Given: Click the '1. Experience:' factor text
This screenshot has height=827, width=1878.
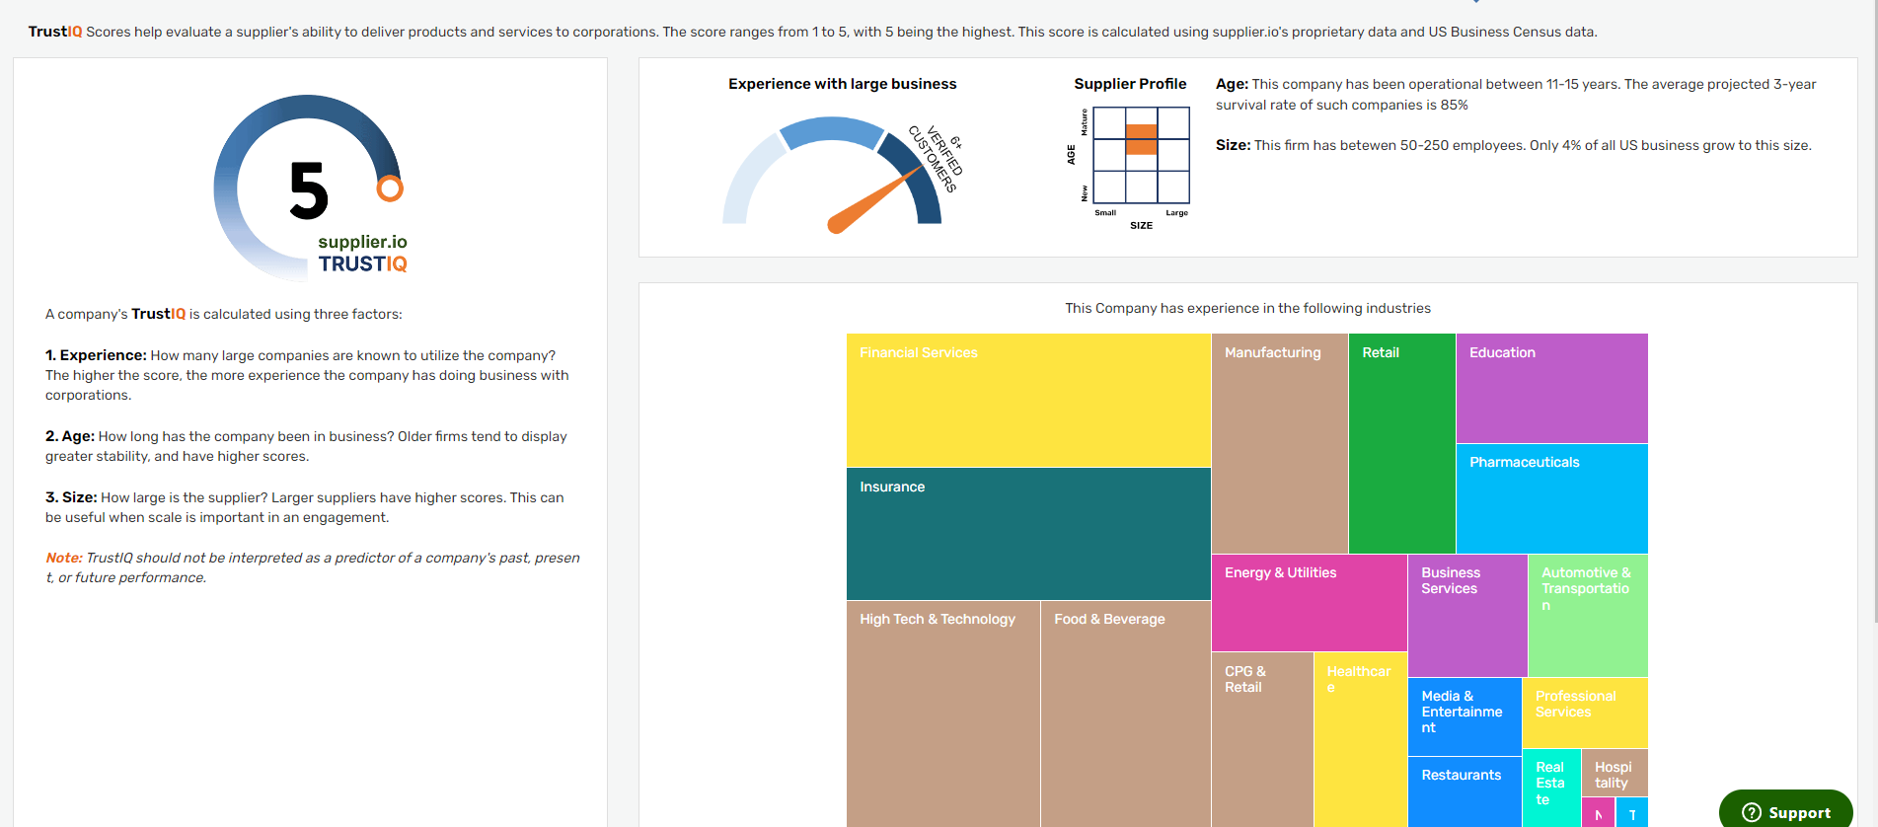Looking at the screenshot, I should click(x=307, y=375).
